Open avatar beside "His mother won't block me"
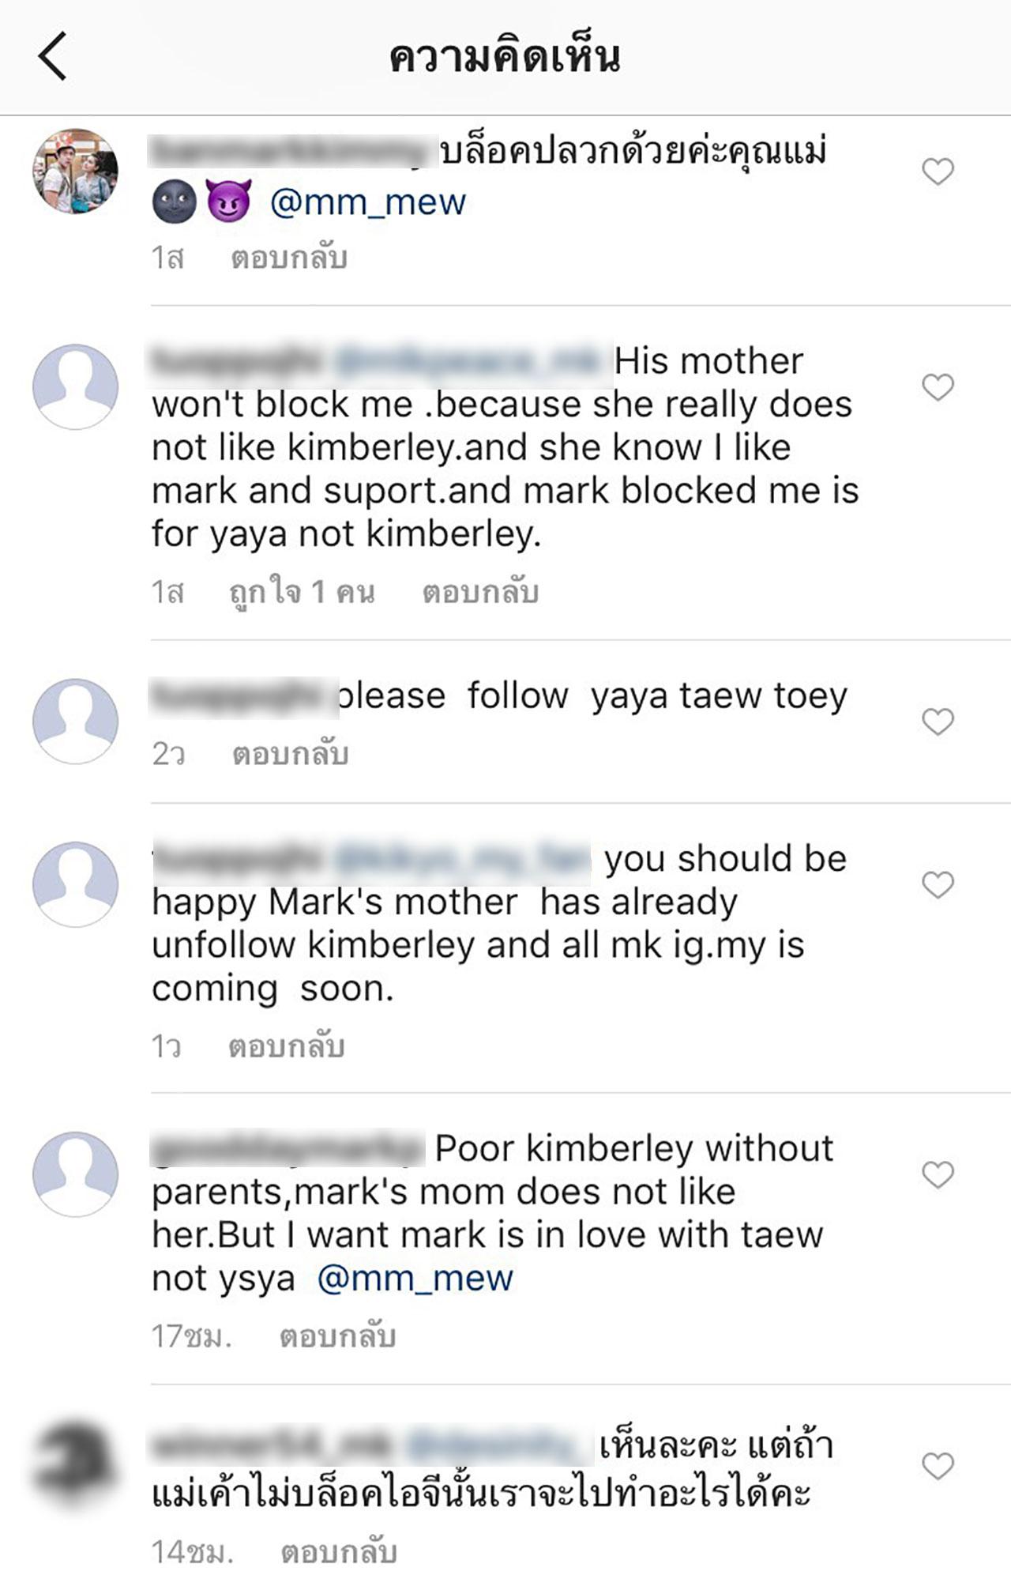The image size is (1011, 1590). tap(75, 387)
